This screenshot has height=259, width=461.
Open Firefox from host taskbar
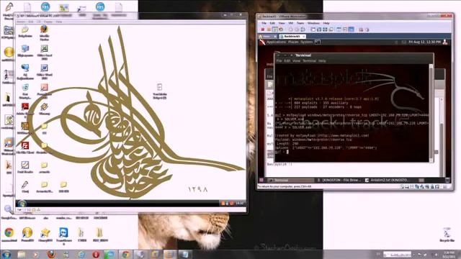[51, 254]
